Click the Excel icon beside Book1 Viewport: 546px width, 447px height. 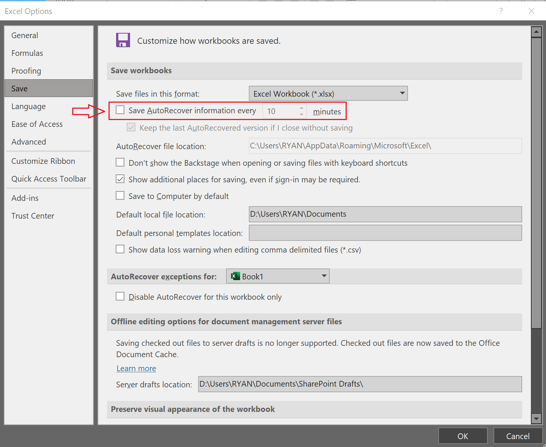point(236,276)
